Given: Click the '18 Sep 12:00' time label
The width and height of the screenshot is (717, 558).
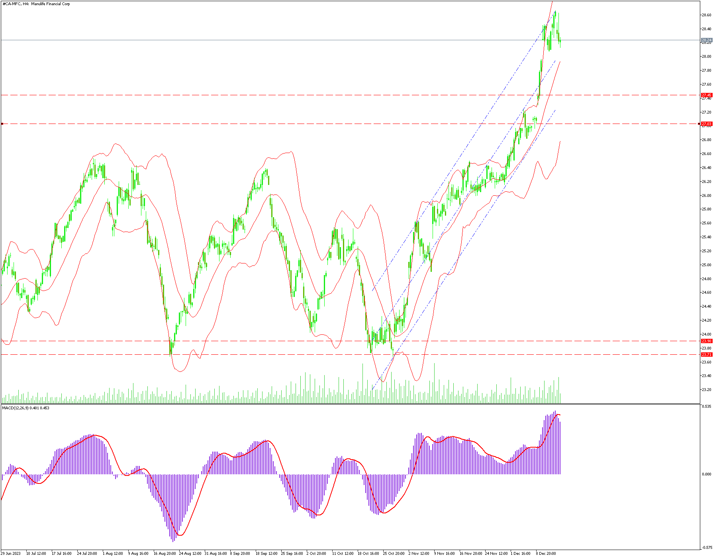Looking at the screenshot, I should click(x=267, y=554).
